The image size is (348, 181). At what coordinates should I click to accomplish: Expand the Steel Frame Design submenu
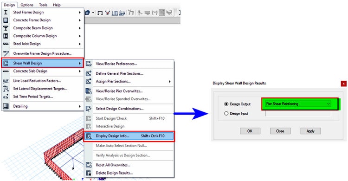(80, 13)
